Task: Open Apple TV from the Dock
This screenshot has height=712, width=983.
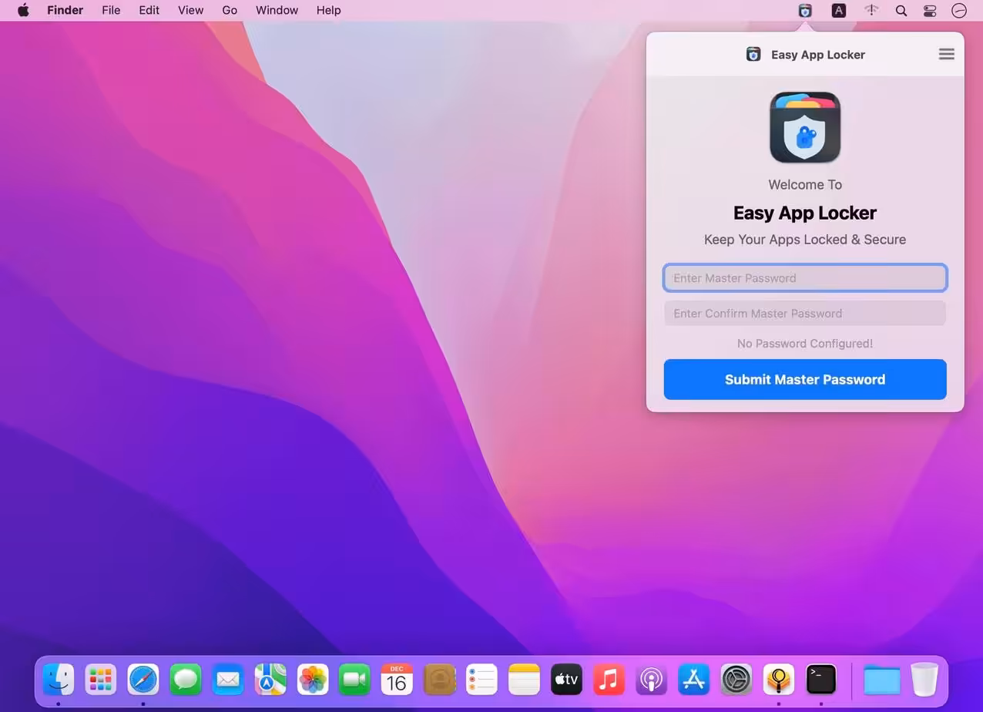Action: (566, 680)
